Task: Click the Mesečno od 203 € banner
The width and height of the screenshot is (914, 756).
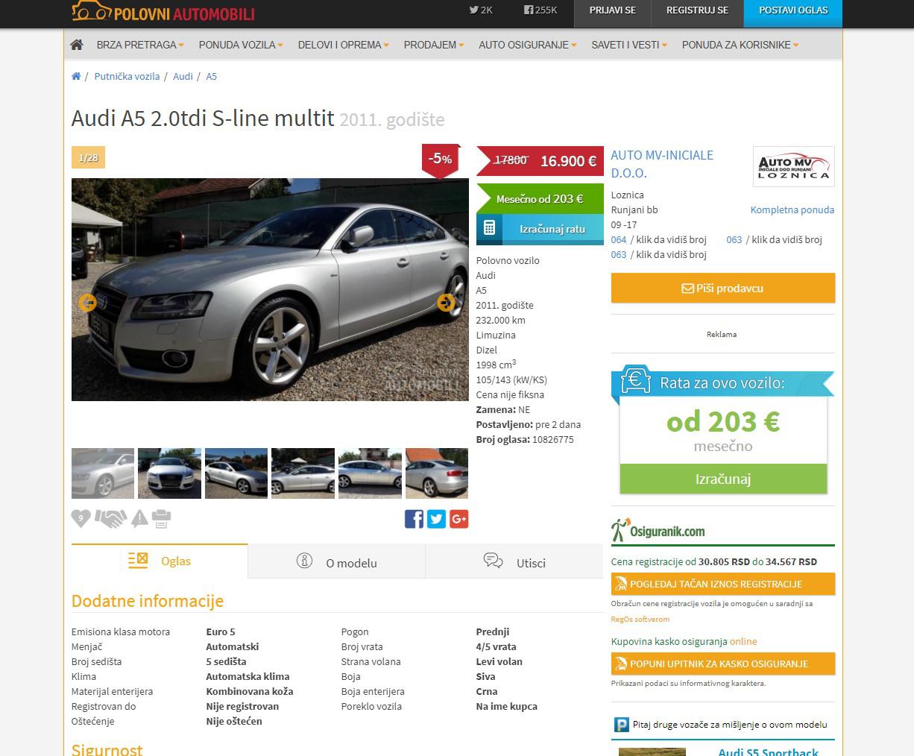Action: (540, 198)
